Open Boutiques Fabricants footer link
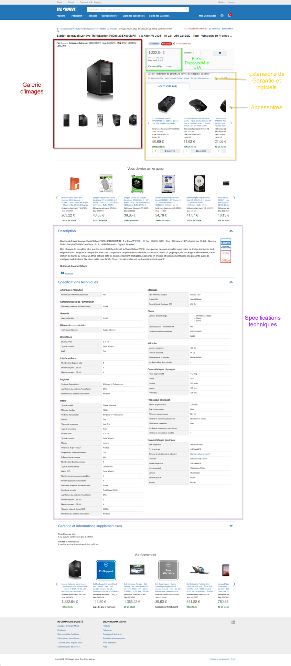Image resolution: width=291 pixels, height=666 pixels. tap(112, 634)
